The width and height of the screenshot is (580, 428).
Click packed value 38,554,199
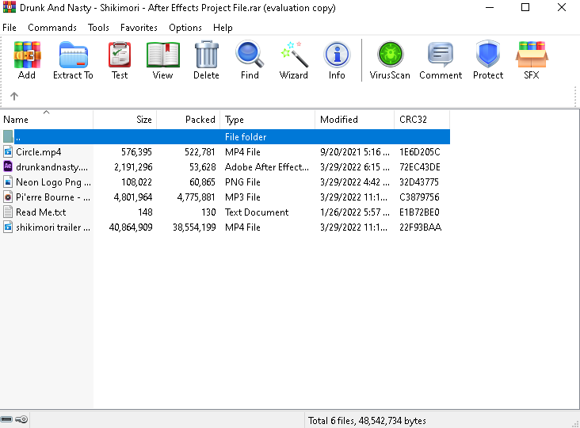click(x=194, y=227)
